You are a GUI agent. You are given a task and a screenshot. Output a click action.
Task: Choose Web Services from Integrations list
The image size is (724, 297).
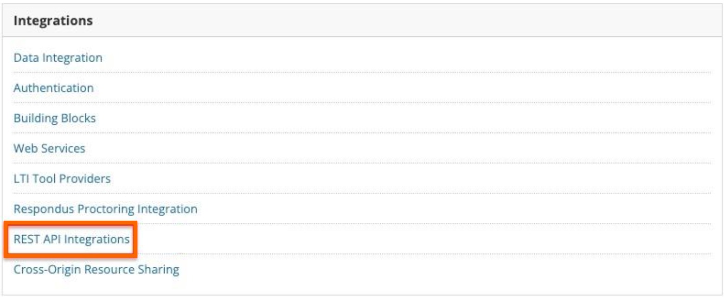(x=49, y=148)
